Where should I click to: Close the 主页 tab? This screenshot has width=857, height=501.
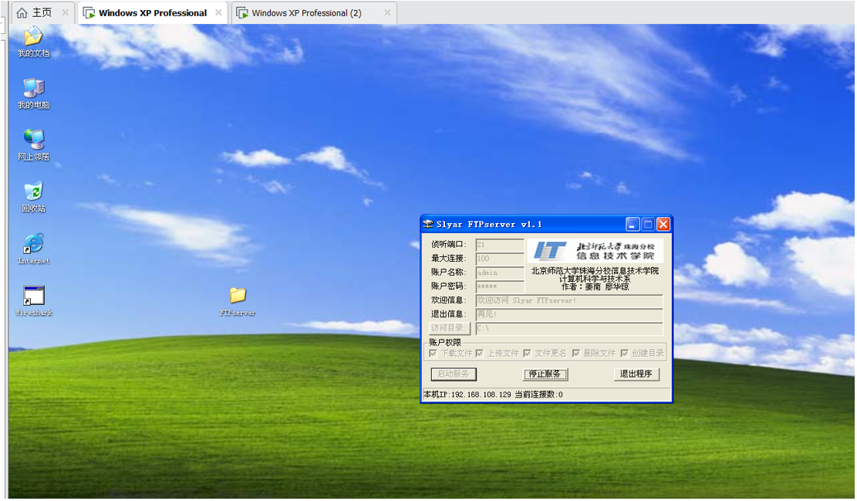pyautogui.click(x=65, y=12)
